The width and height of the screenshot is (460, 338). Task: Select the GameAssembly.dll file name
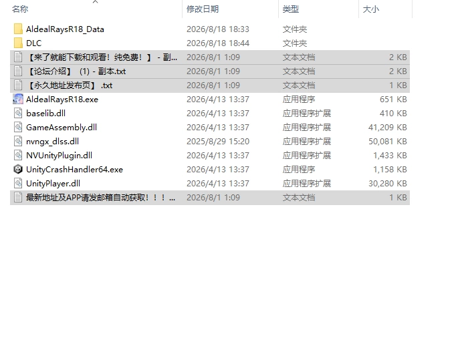click(x=62, y=127)
